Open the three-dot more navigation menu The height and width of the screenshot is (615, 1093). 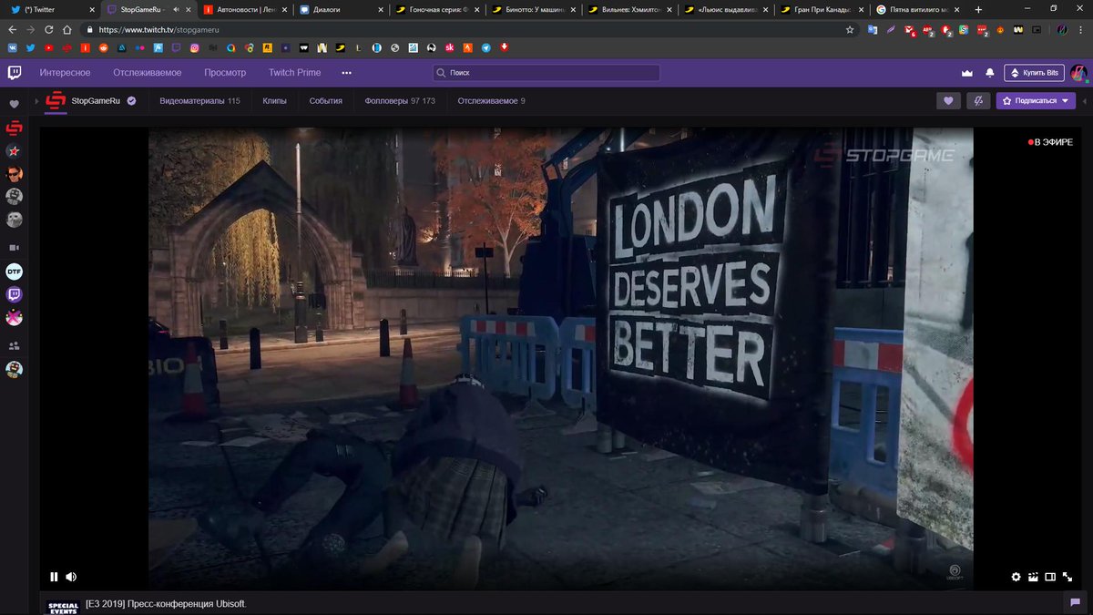point(345,72)
